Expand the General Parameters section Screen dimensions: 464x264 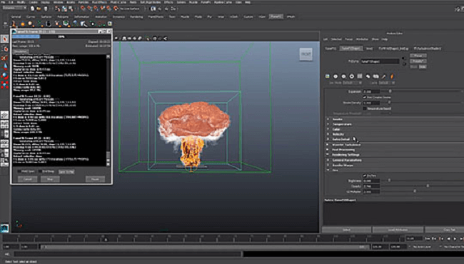pyautogui.click(x=328, y=161)
